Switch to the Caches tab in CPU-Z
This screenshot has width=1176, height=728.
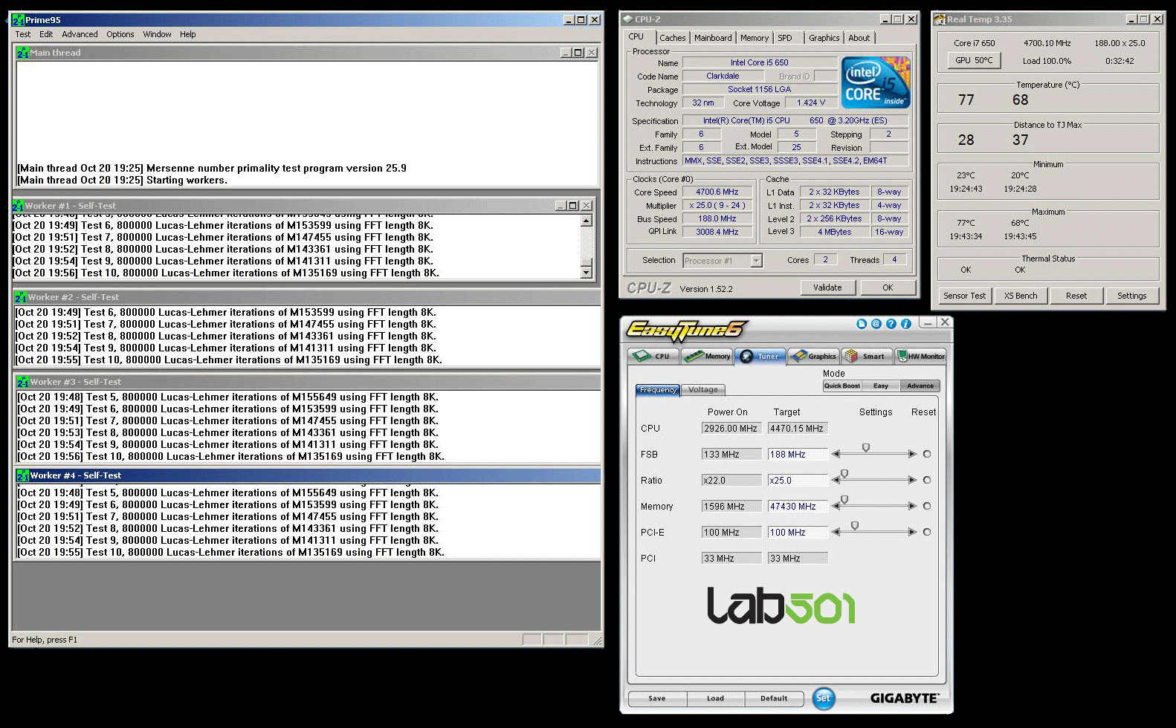(673, 38)
